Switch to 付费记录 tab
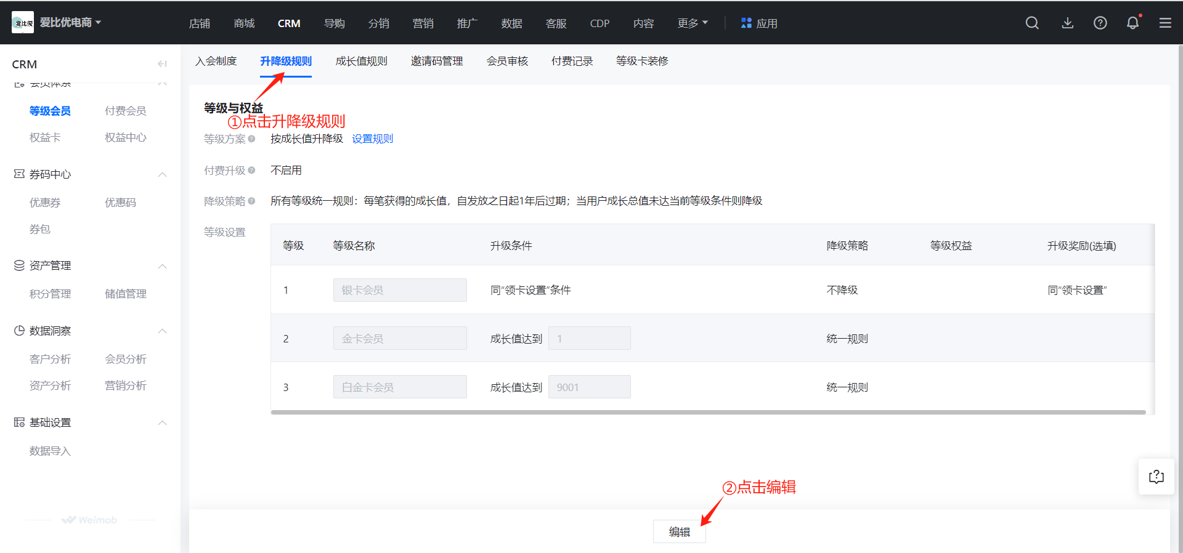This screenshot has height=553, width=1183. coord(572,61)
